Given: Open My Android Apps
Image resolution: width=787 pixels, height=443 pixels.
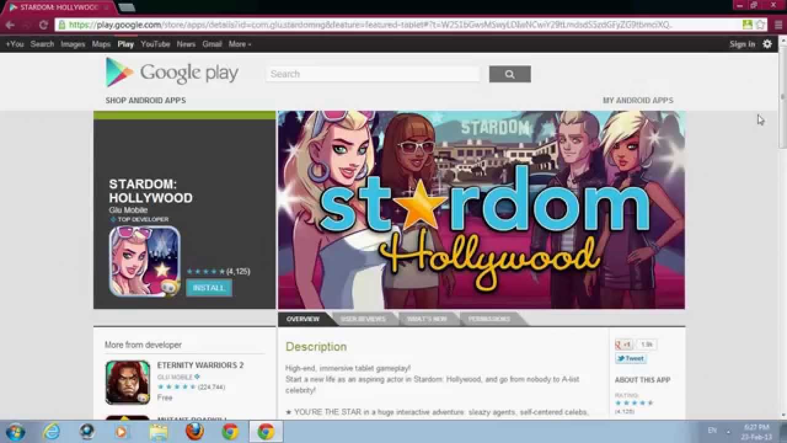Looking at the screenshot, I should 638,100.
